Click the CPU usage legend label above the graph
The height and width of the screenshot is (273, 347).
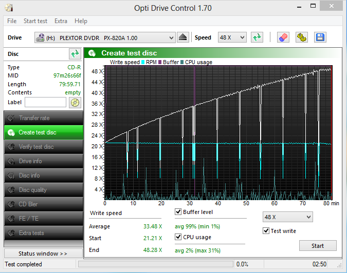click(x=198, y=62)
